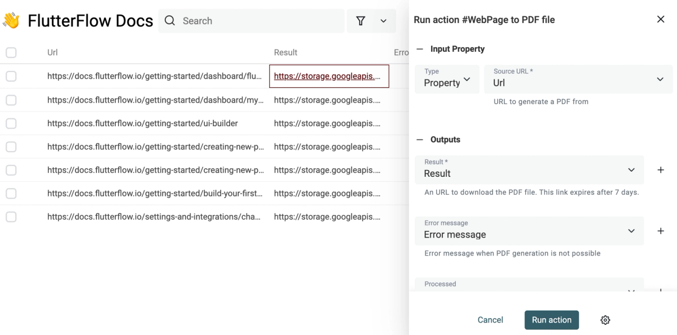Select the build-your-first row checkbox

pos(11,193)
